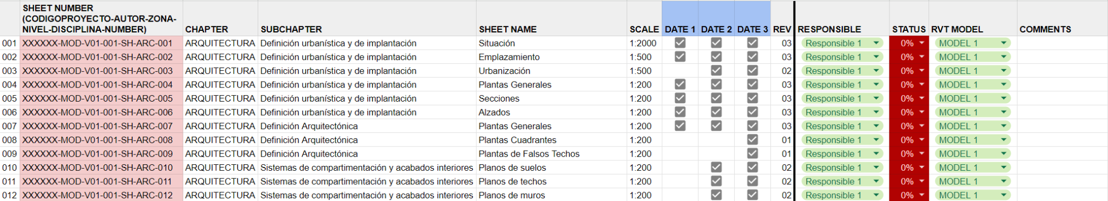Open Responsible 1 dropdown in row 001
This screenshot has width=1108, height=201.
(842, 43)
